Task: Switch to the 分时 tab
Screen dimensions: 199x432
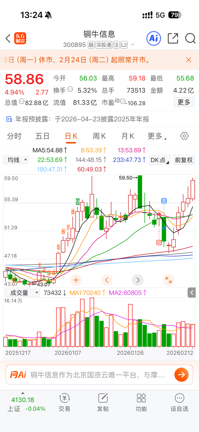Action: 14,136
